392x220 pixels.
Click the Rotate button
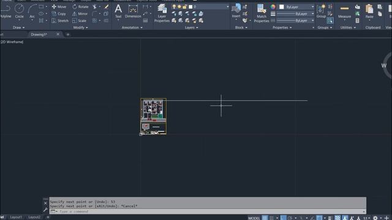coord(80,7)
